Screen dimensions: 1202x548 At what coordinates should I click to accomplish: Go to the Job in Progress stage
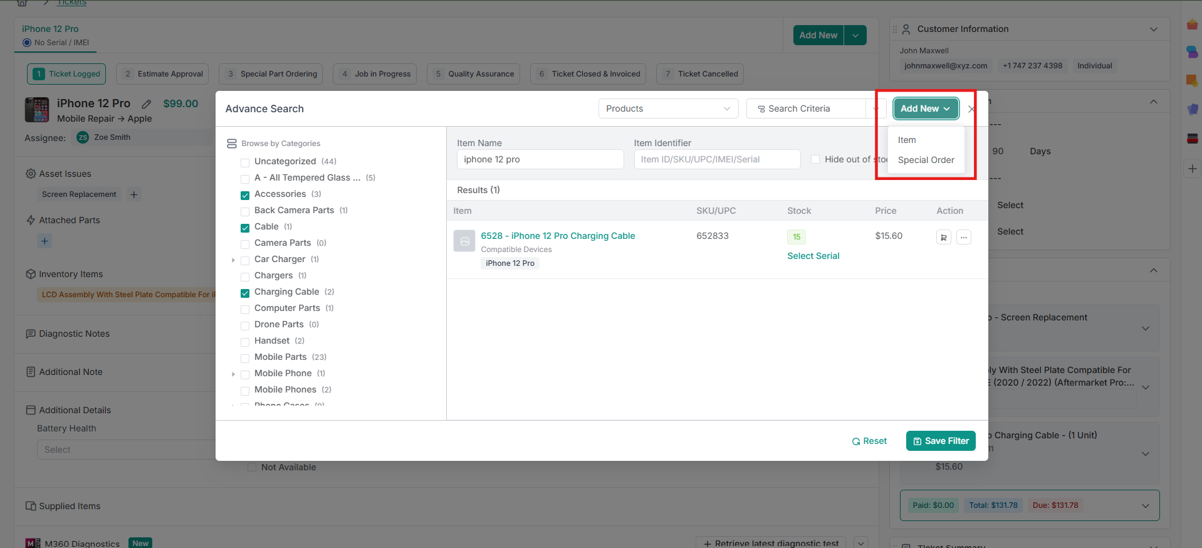click(x=375, y=74)
